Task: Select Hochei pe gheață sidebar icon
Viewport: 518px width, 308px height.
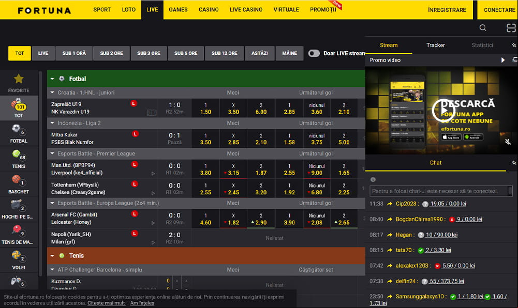Action: tap(19, 210)
